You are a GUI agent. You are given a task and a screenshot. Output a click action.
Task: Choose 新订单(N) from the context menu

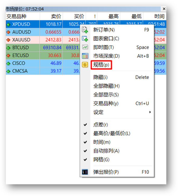[x=117, y=30]
